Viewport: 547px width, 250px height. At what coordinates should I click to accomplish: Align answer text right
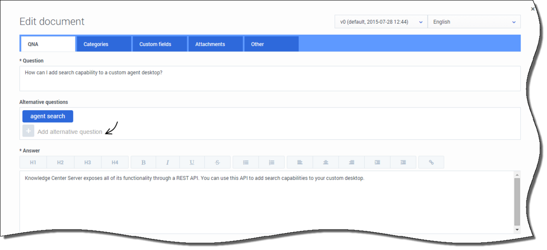coord(352,163)
